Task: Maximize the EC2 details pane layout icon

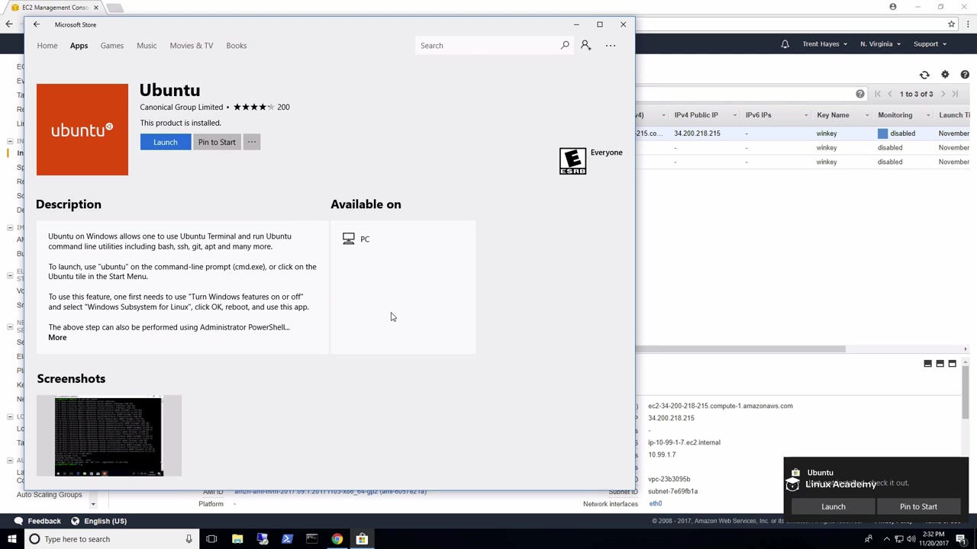Action: click(952, 364)
